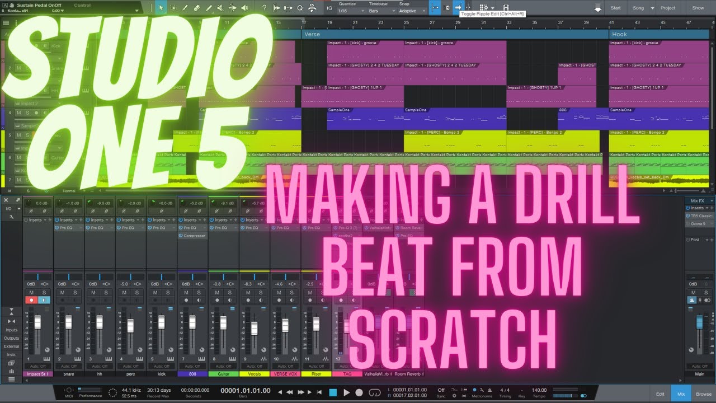This screenshot has height=403, width=716.
Task: Select the Mute tool
Action: (221, 8)
